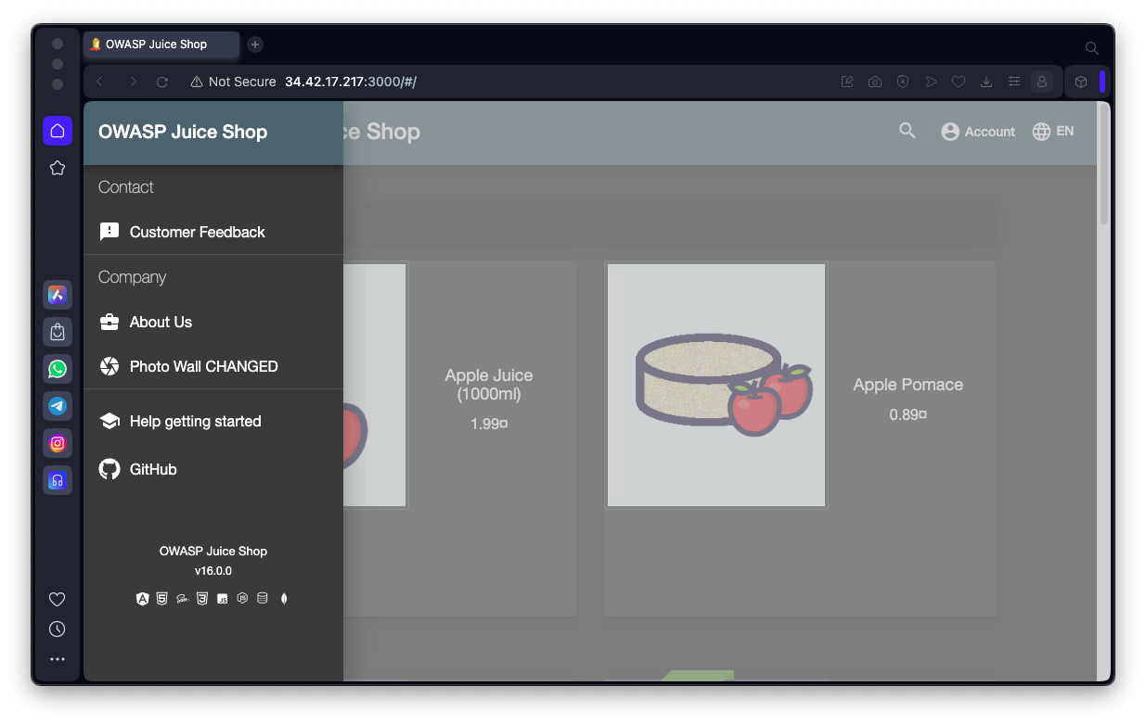Click the HTML5 logo icon

point(162,599)
